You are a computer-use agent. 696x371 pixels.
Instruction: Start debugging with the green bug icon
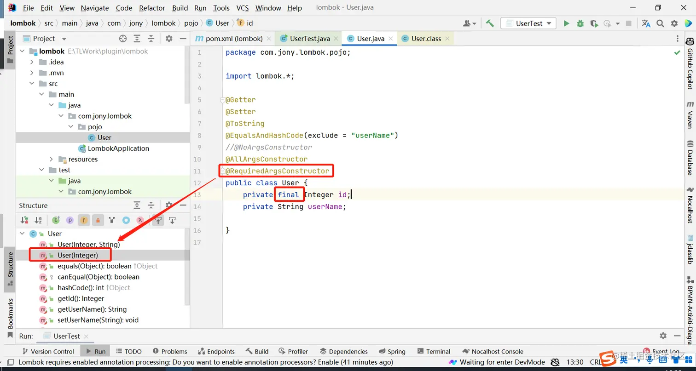[580, 23]
